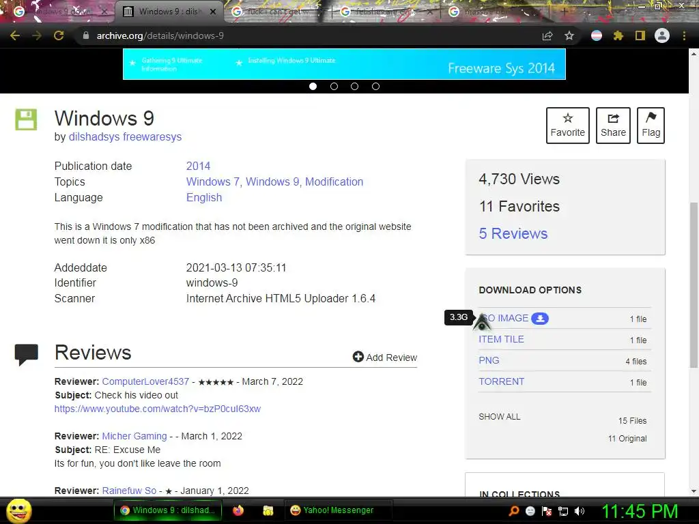699x524 pixels.
Task: Click the Favorite star button
Action: (568, 126)
